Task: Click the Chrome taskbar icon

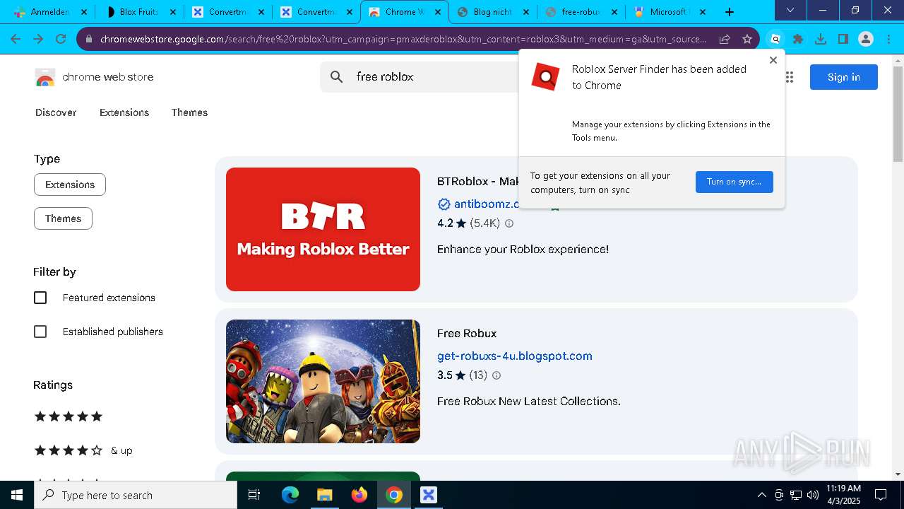Action: 394,495
